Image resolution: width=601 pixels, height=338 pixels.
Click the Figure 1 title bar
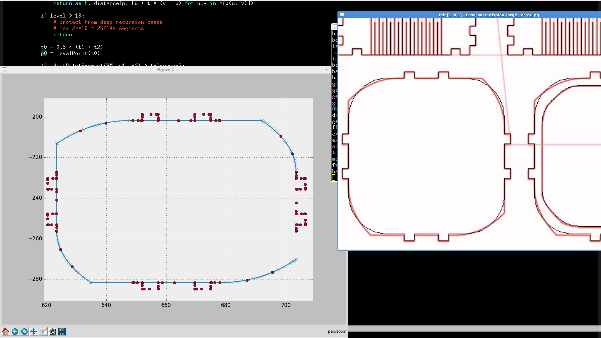coord(165,69)
